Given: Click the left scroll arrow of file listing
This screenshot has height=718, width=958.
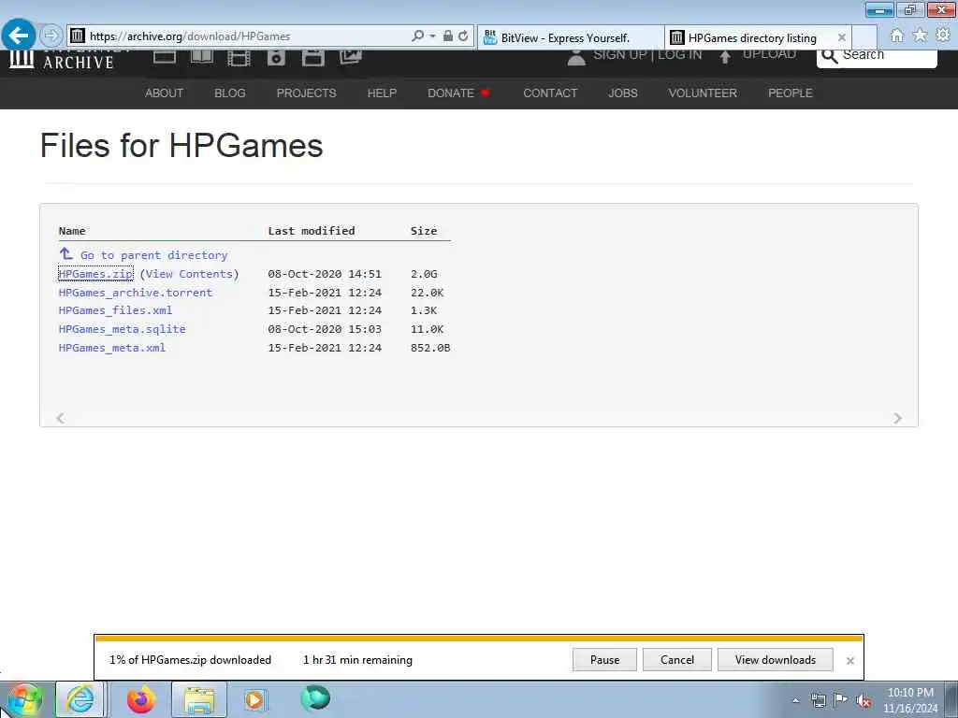Looking at the screenshot, I should [x=60, y=418].
